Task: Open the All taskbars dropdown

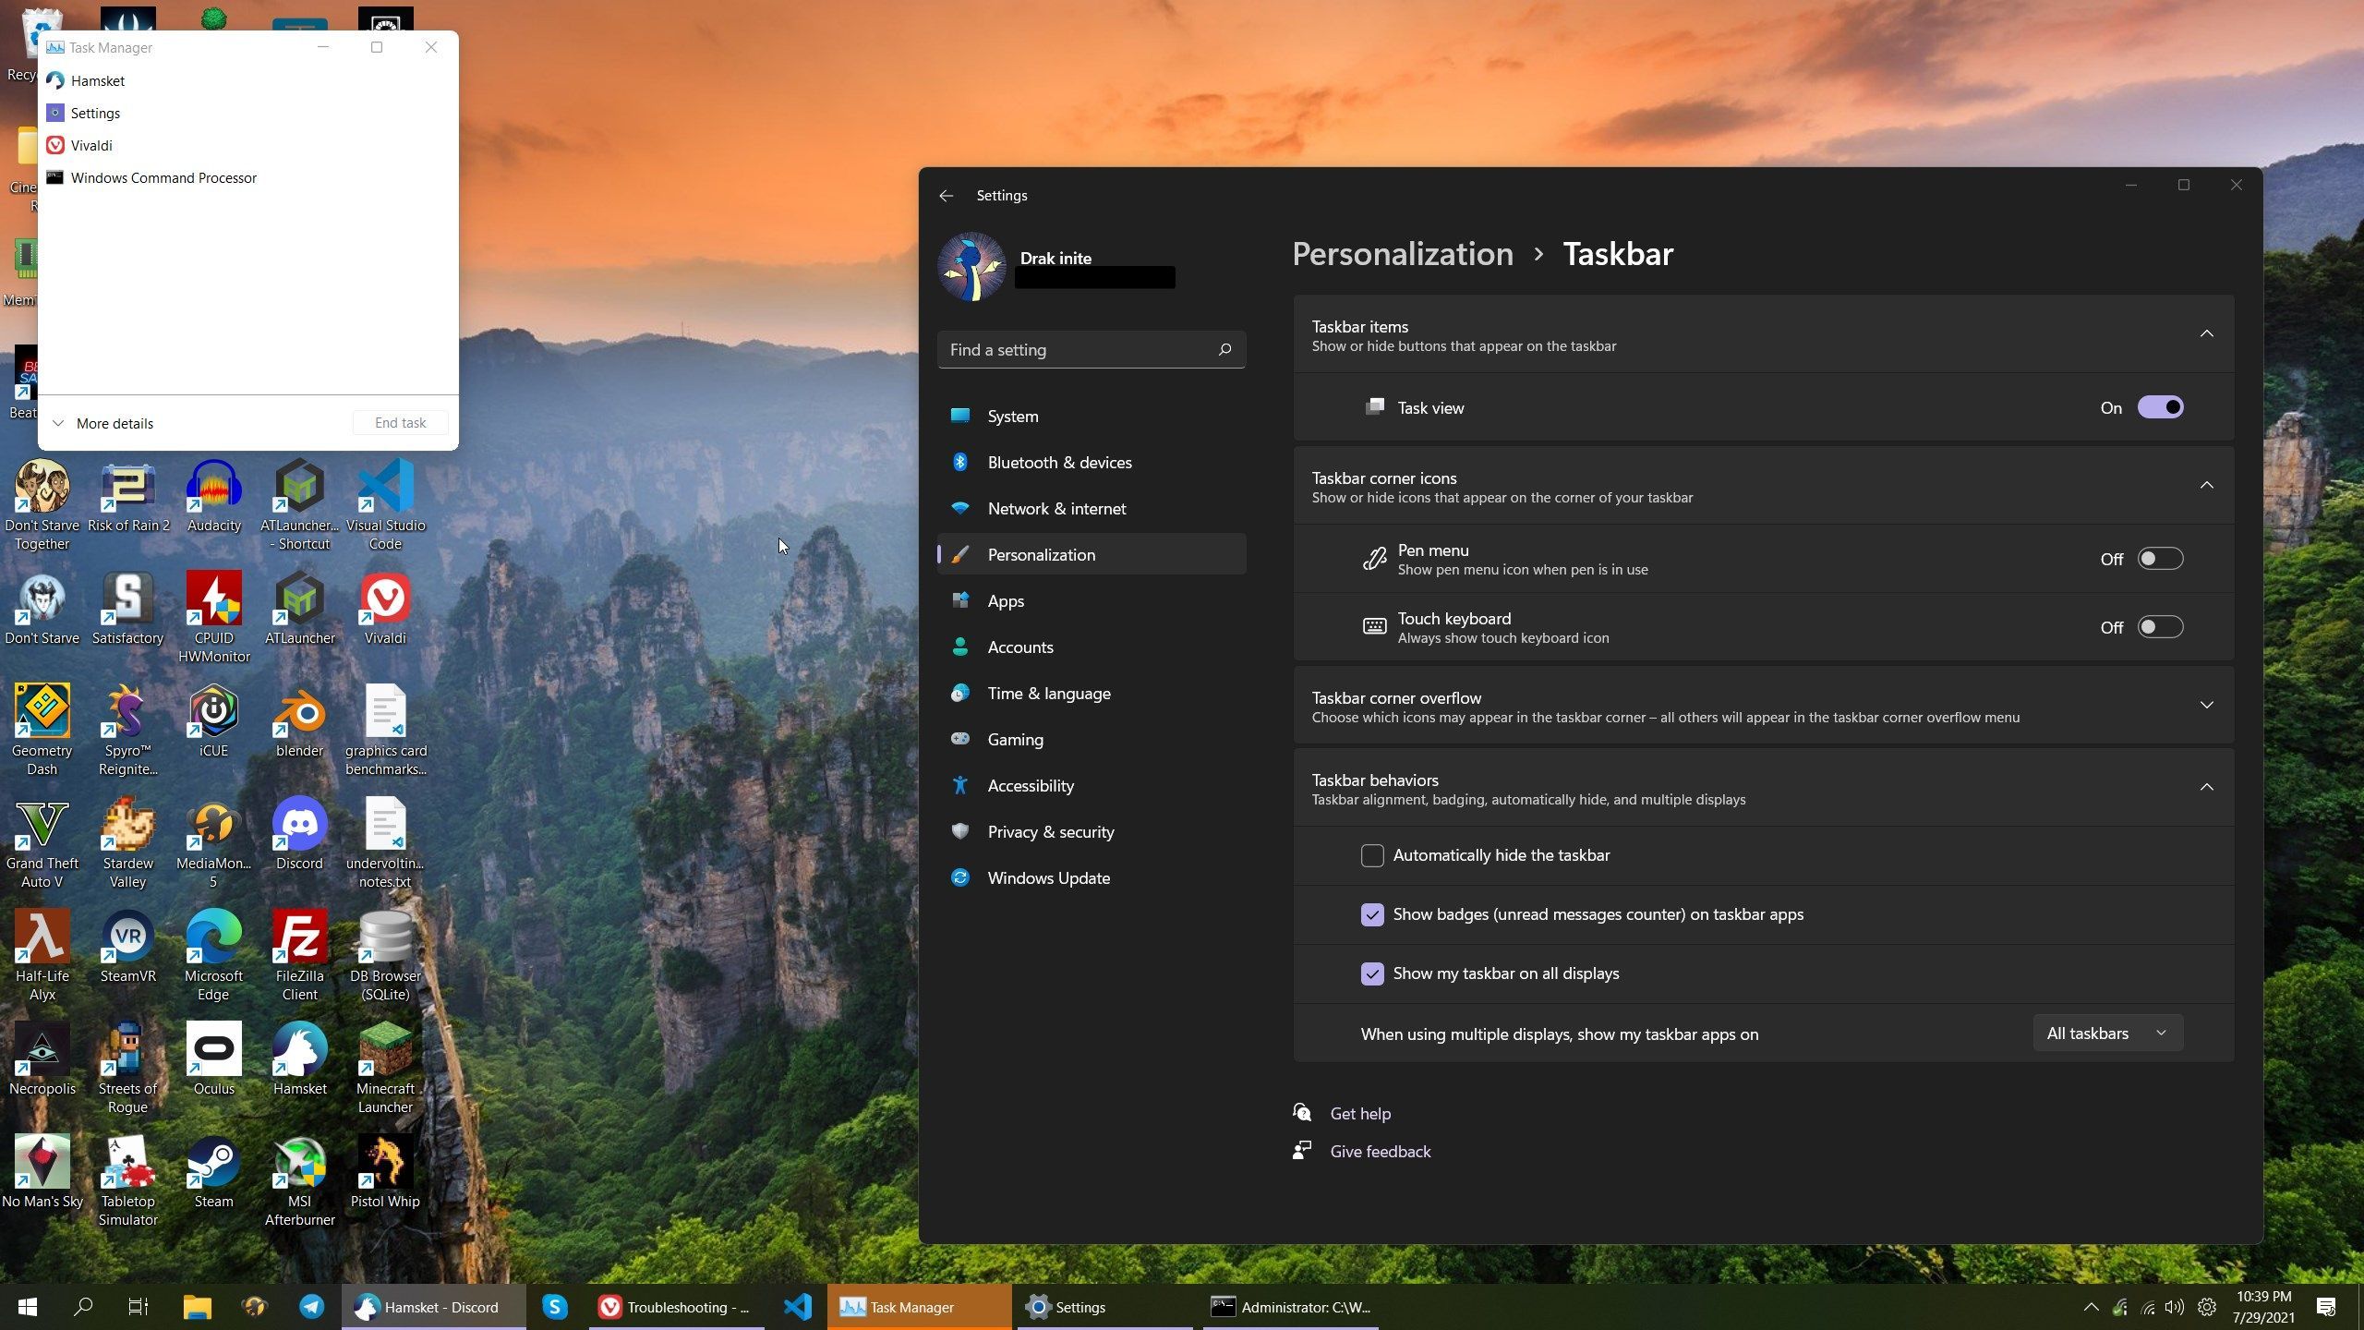Action: (x=2107, y=1034)
